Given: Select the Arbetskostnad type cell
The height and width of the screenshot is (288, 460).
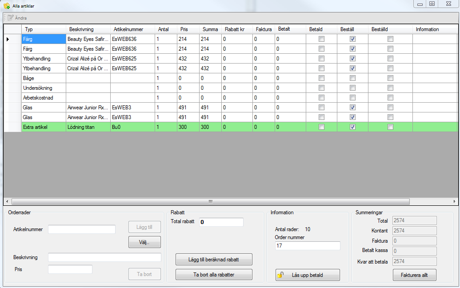Looking at the screenshot, I should (x=44, y=98).
